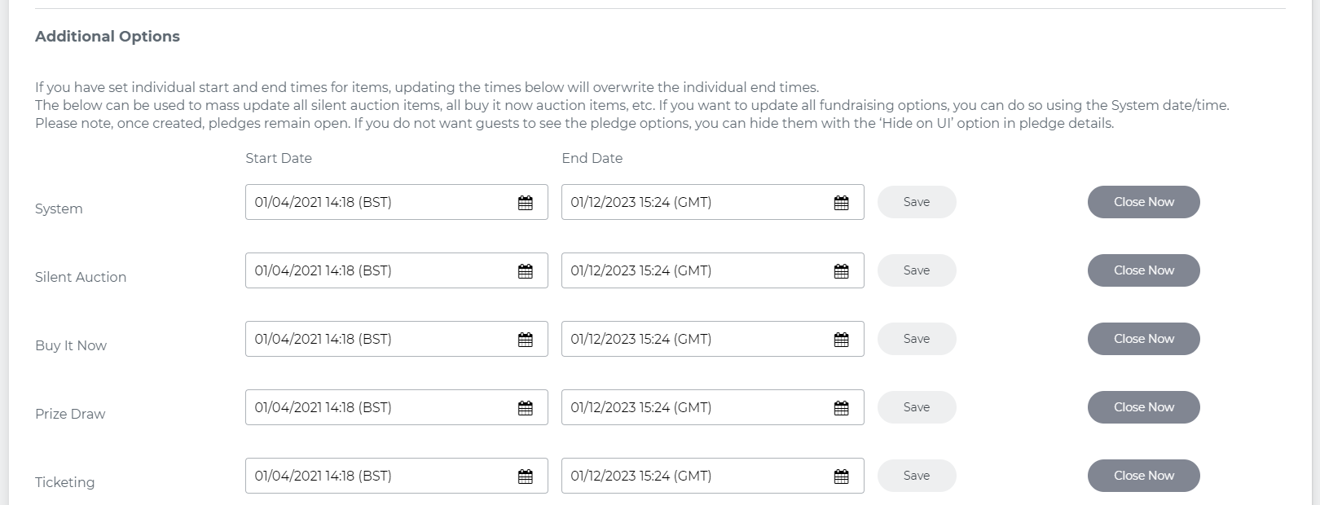
Task: Open calendar for Buy It Now end date
Action: click(842, 340)
